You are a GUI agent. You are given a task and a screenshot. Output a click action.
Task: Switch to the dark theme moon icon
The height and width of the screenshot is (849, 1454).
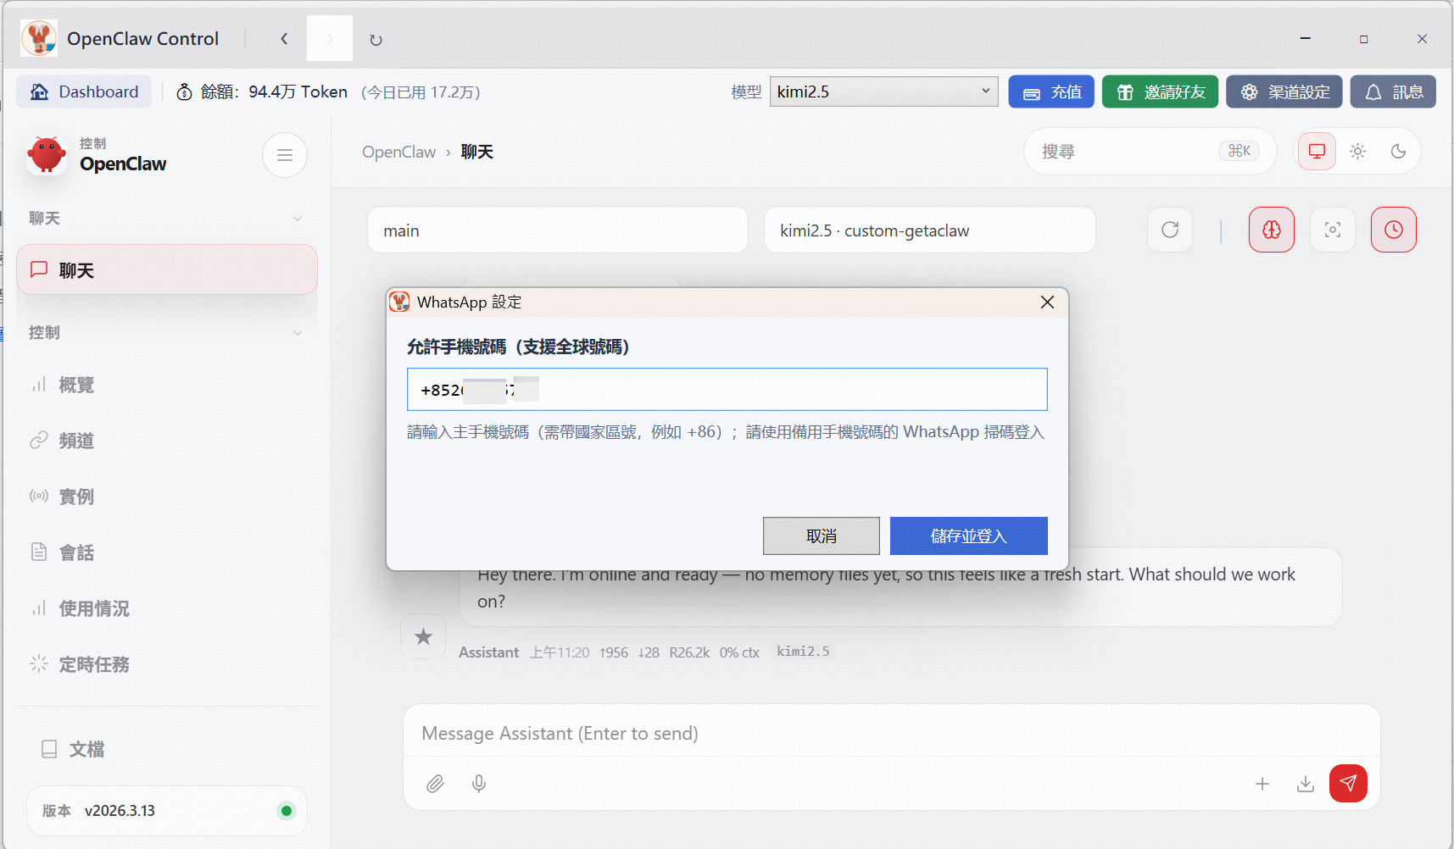point(1398,152)
